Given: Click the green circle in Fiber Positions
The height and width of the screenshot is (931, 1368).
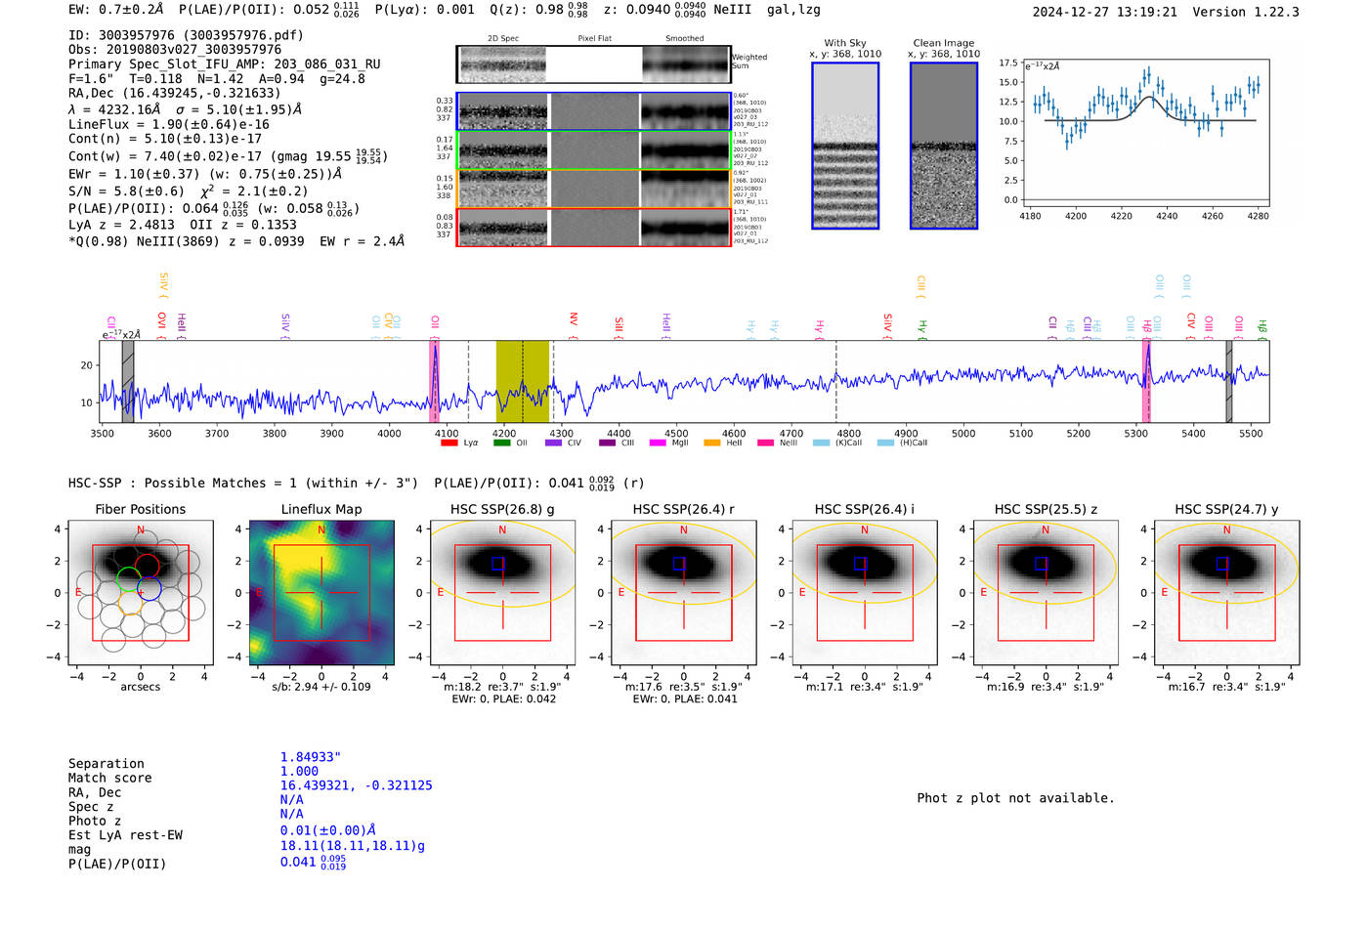Looking at the screenshot, I should pyautogui.click(x=129, y=578).
